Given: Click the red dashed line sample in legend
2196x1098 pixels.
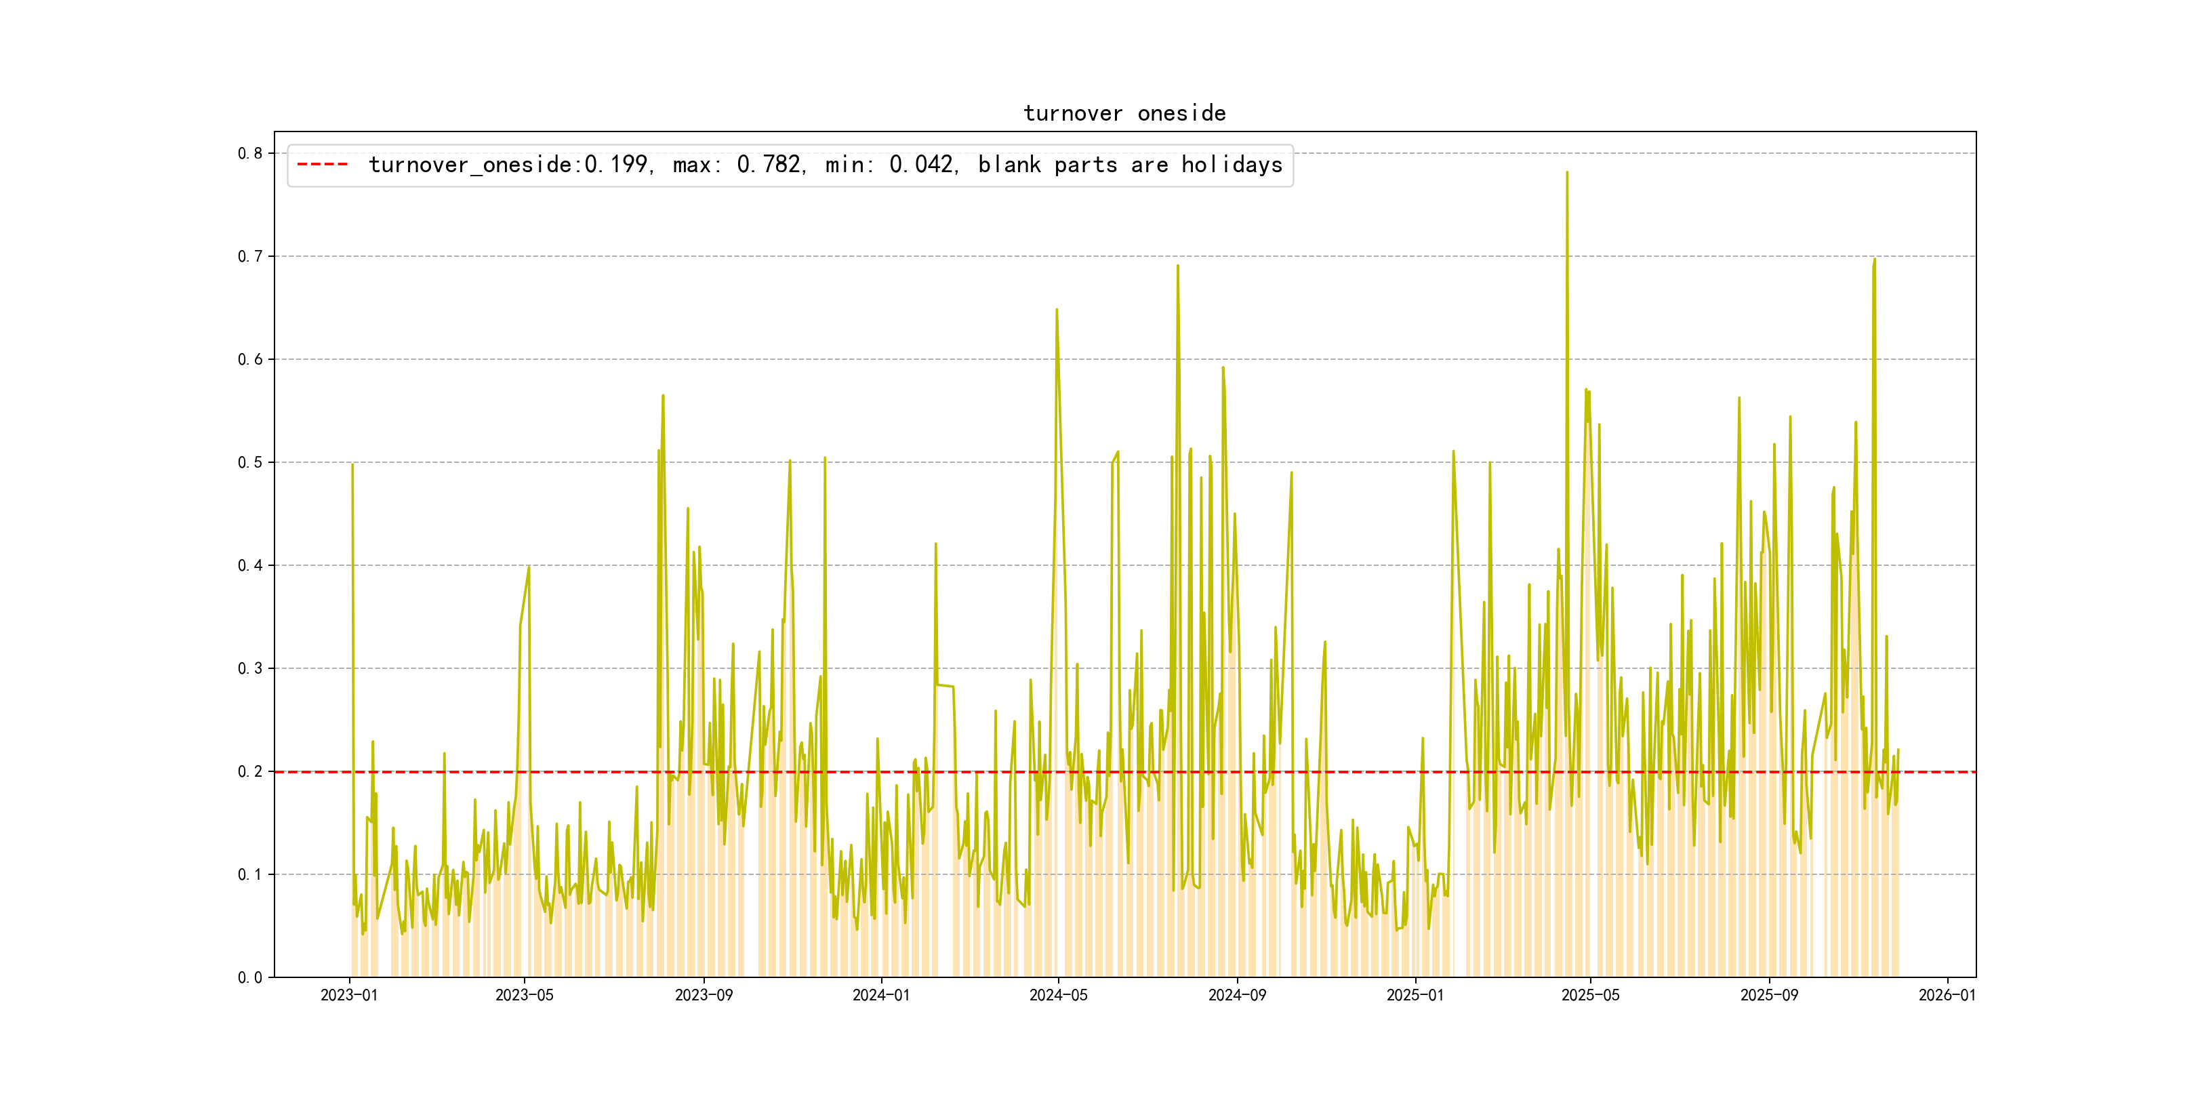Looking at the screenshot, I should pyautogui.click(x=322, y=165).
